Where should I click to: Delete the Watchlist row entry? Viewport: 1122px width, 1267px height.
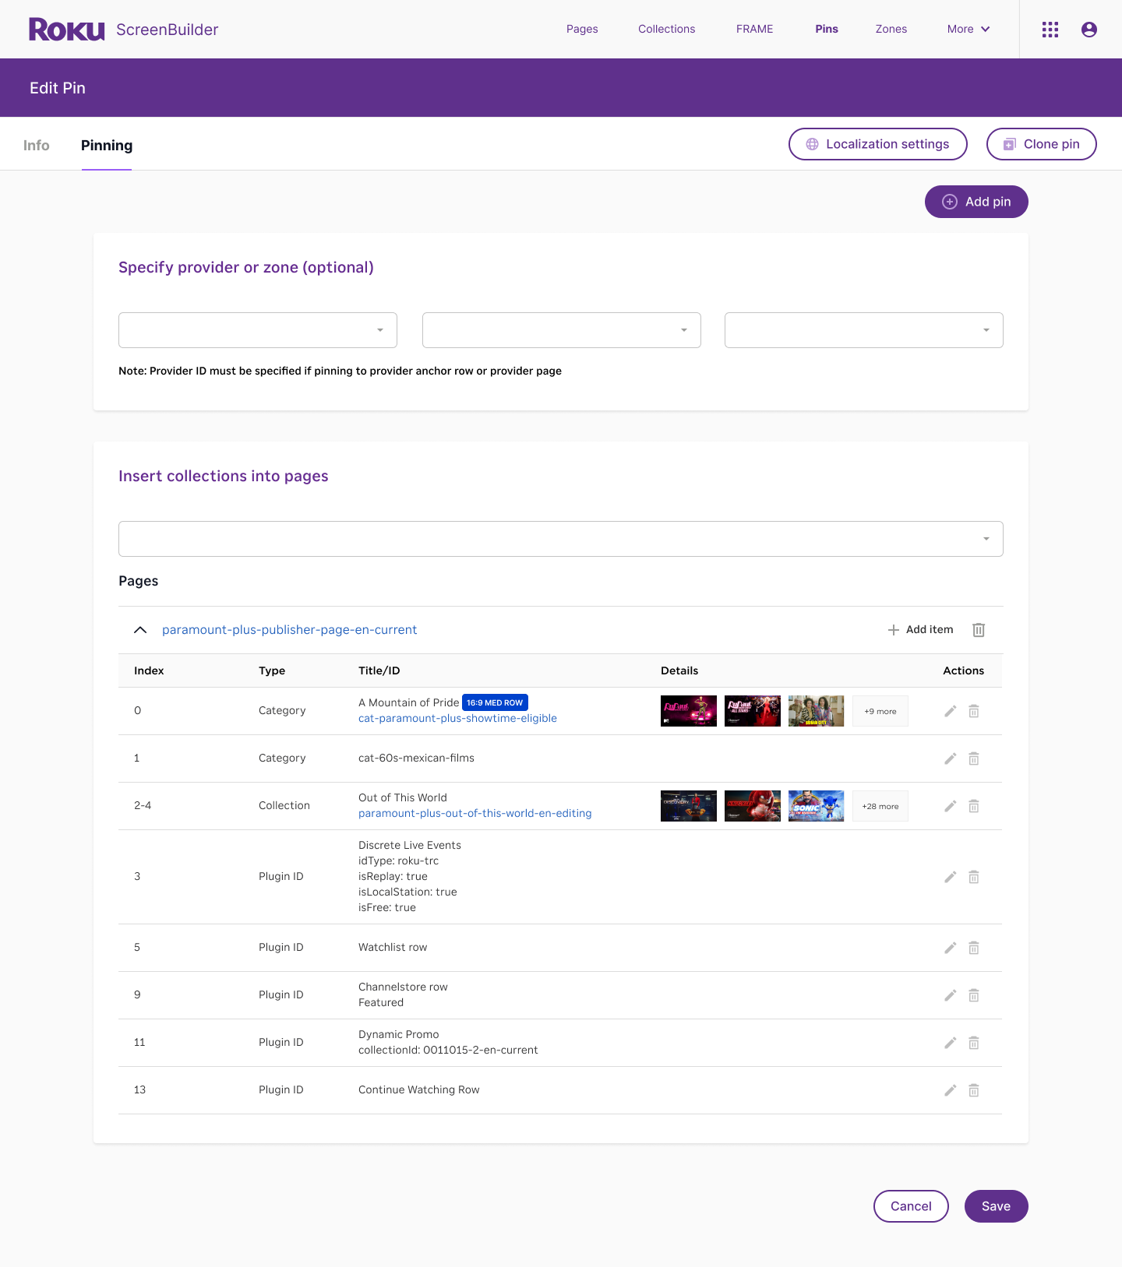coord(974,948)
